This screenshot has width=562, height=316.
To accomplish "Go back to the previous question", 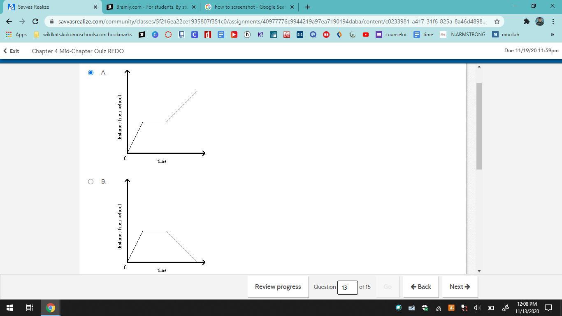I will point(420,287).
